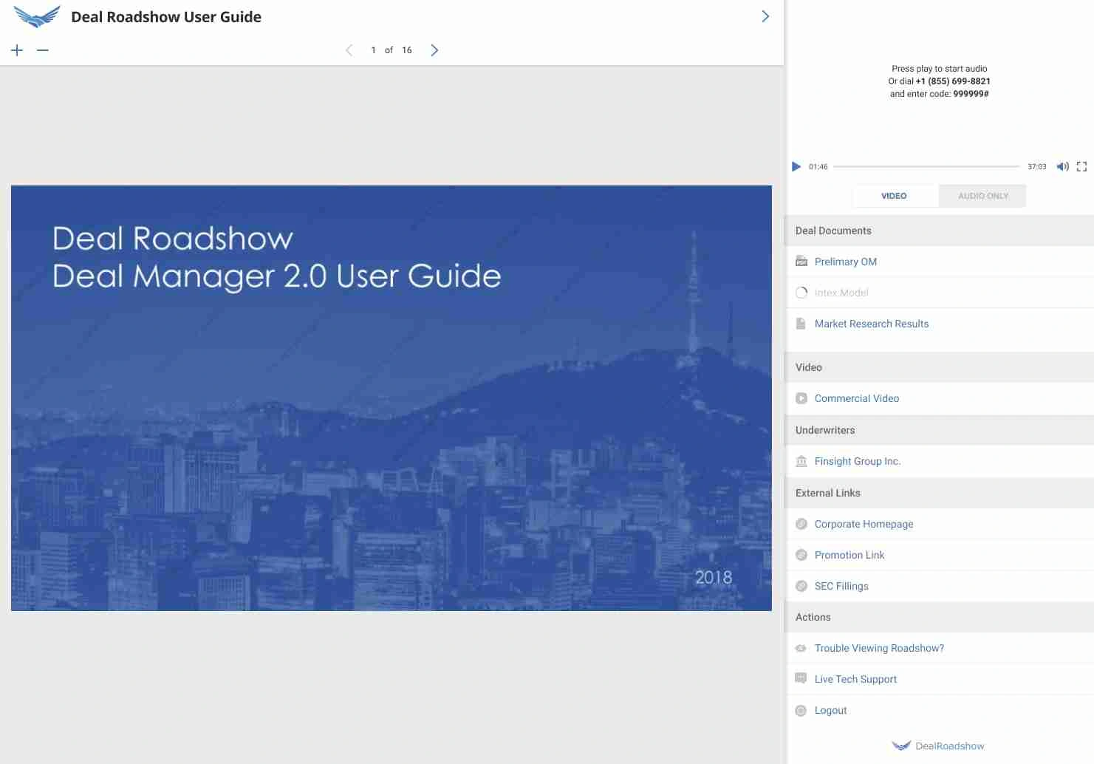This screenshot has height=764, width=1094.
Task: Go to the previous slide
Action: click(x=349, y=50)
